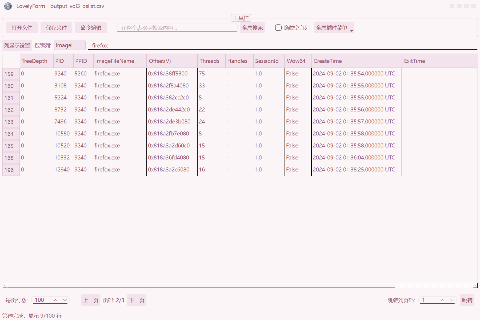The height and width of the screenshot is (320, 480).
Task: Click the 打开文件 button
Action: 22,28
